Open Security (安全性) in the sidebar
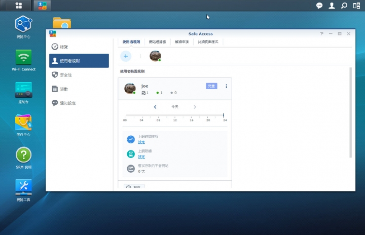365x235 pixels. point(79,75)
